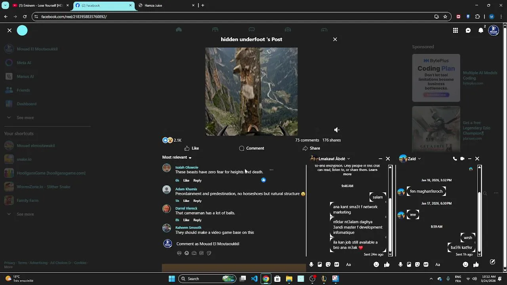Open Visual Studio Code from the taskbar

(x=254, y=279)
